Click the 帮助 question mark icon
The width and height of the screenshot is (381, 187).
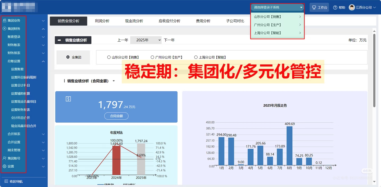click(x=335, y=7)
